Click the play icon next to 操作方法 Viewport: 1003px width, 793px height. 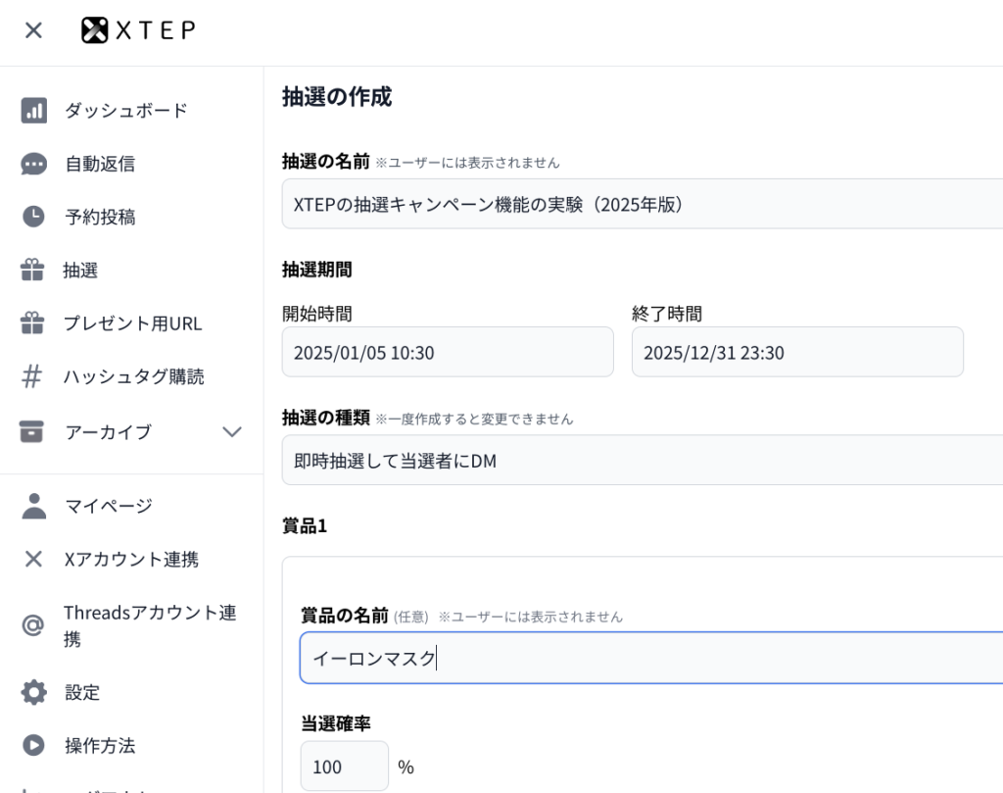(x=32, y=745)
